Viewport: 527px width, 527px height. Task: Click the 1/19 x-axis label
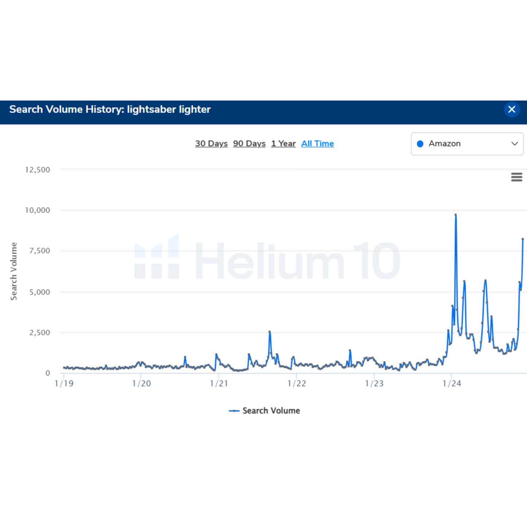tap(64, 384)
